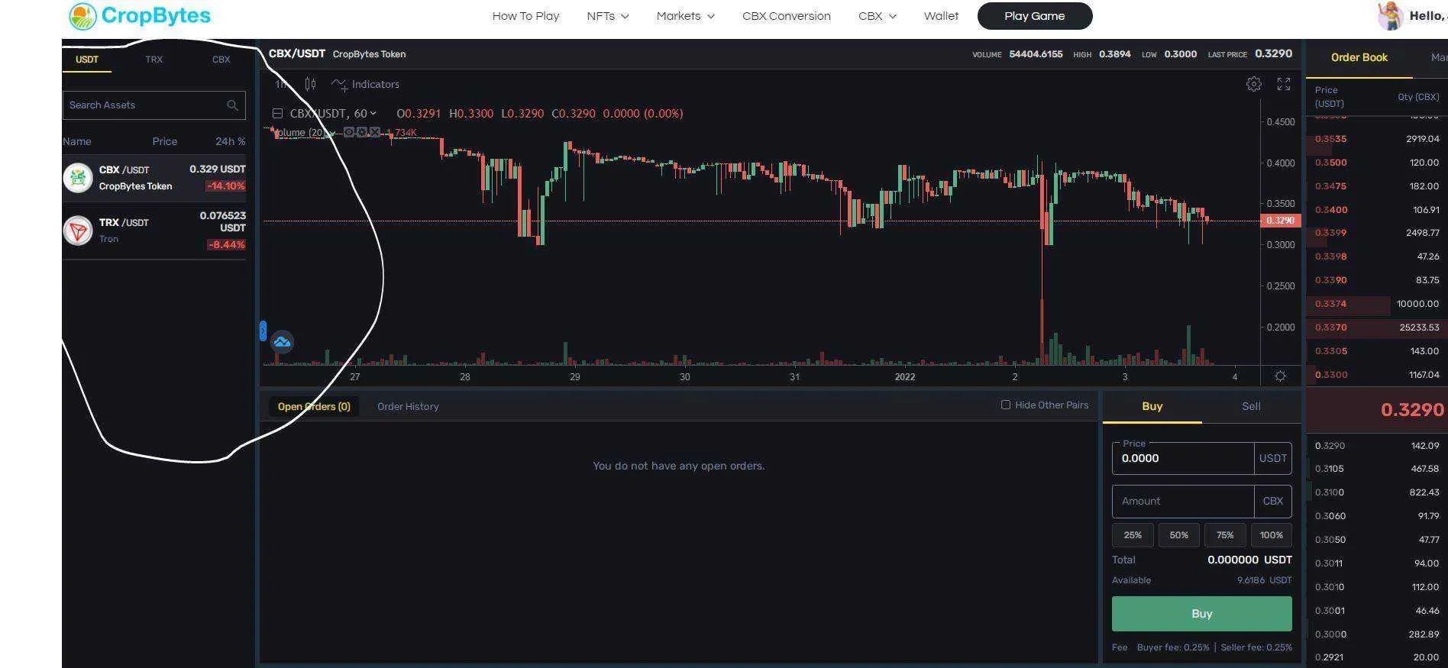Click the CBX token avatar icon
Image resolution: width=1448 pixels, height=668 pixels.
tap(78, 178)
